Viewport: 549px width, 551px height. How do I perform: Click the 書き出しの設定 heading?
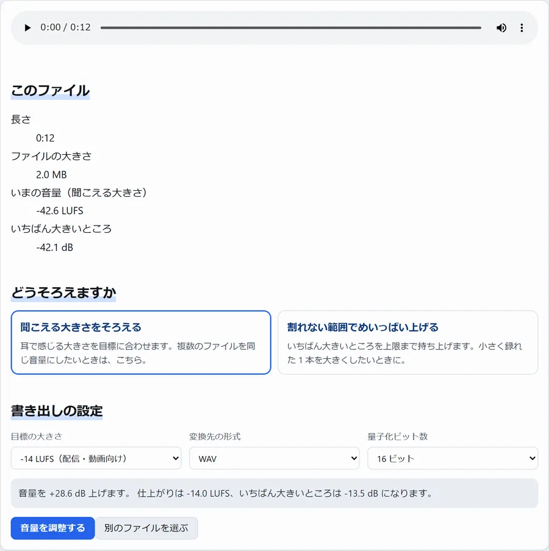tap(57, 410)
